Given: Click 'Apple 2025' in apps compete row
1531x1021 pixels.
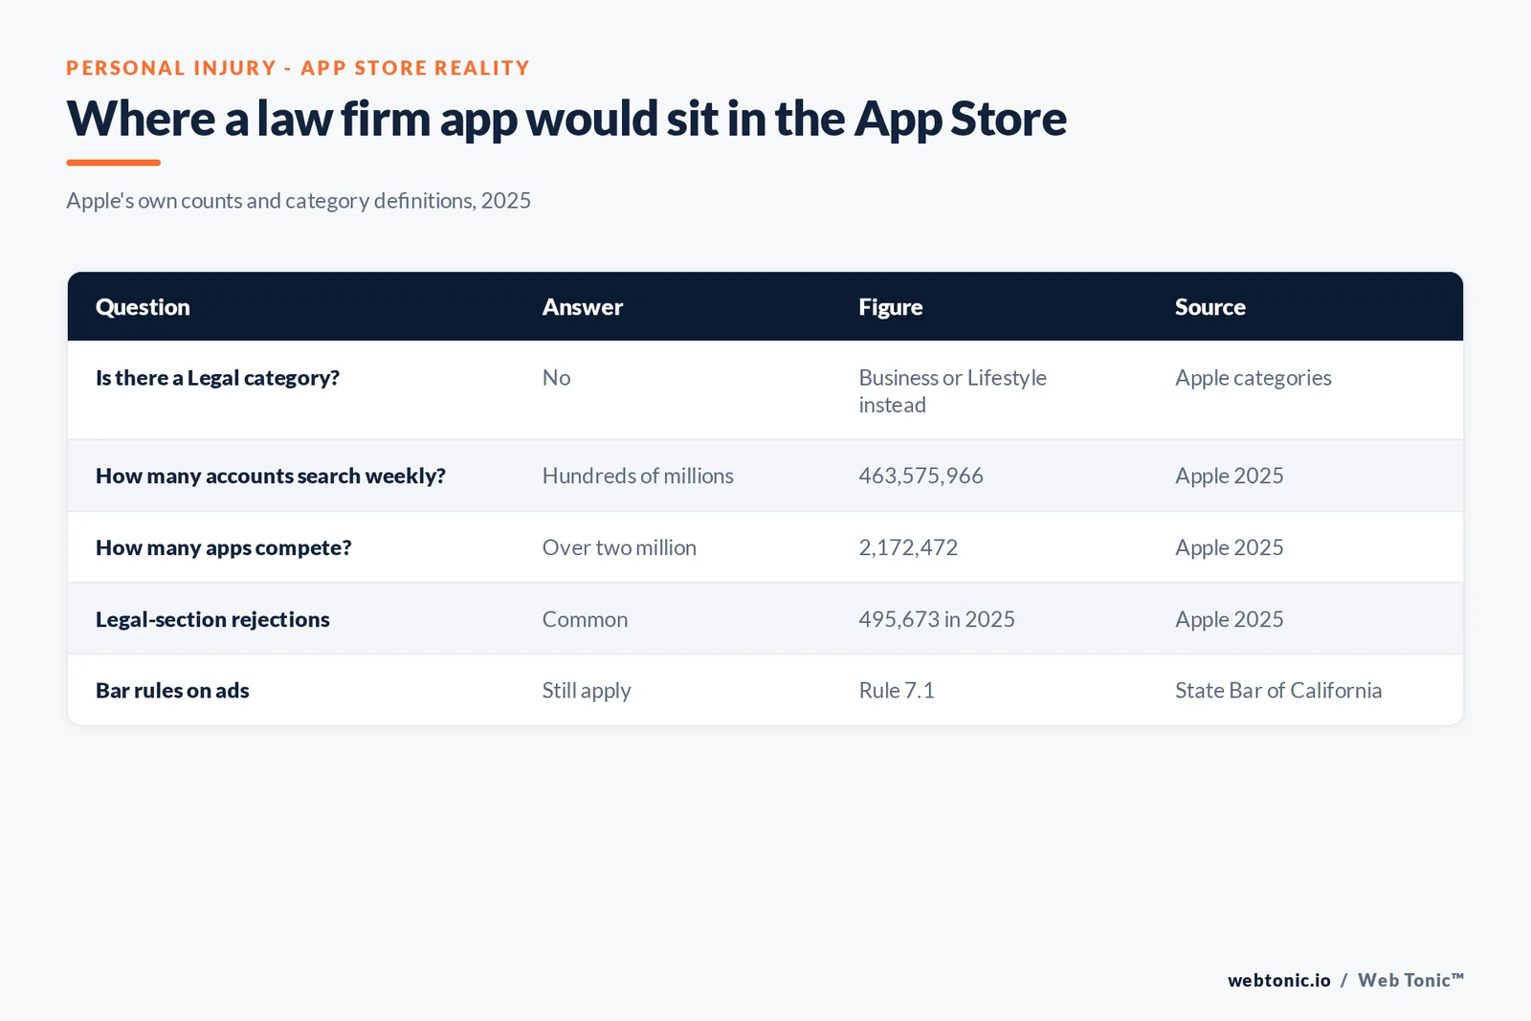Looking at the screenshot, I should [x=1229, y=547].
